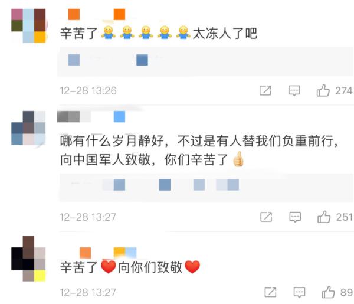Tap the reply icon on the 89-like comment
Screen dimensions: 354x304
tap(299, 292)
